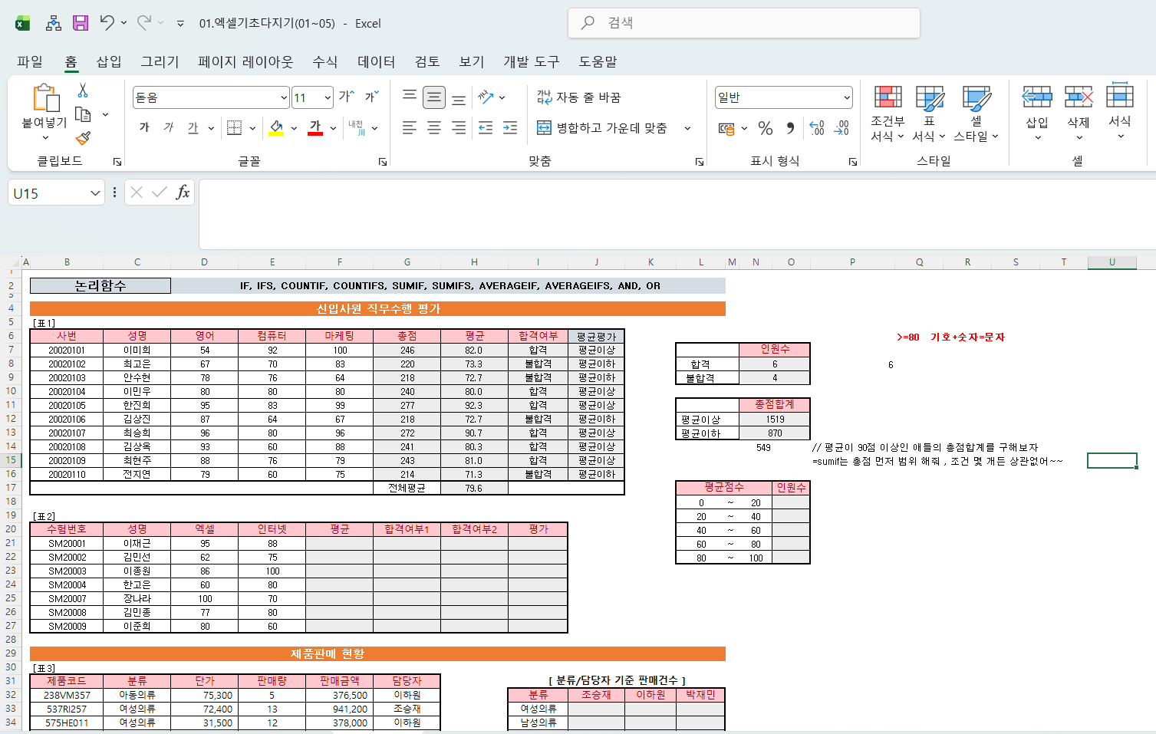Screen dimensions: 1156x734
Task: Click the Save icon in title bar
Action: [81, 23]
